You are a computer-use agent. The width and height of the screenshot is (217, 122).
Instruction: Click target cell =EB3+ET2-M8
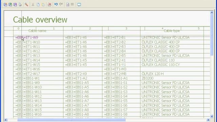click(115, 74)
